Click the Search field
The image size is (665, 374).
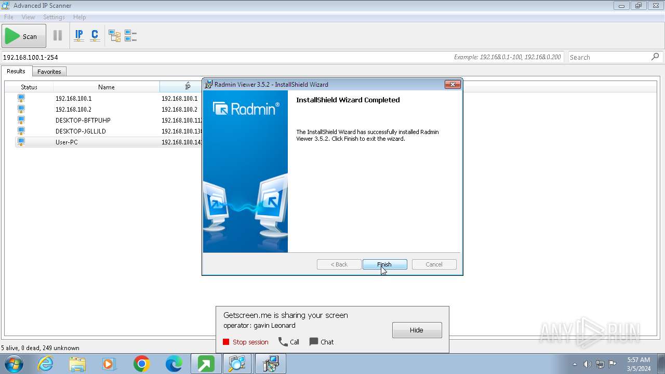pyautogui.click(x=609, y=57)
